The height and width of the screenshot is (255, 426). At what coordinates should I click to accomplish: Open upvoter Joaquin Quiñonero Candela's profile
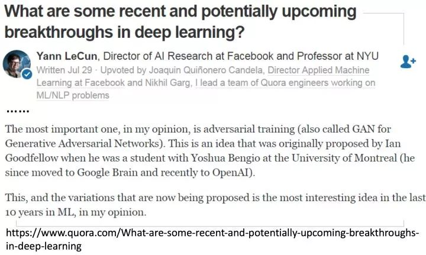tap(205, 70)
